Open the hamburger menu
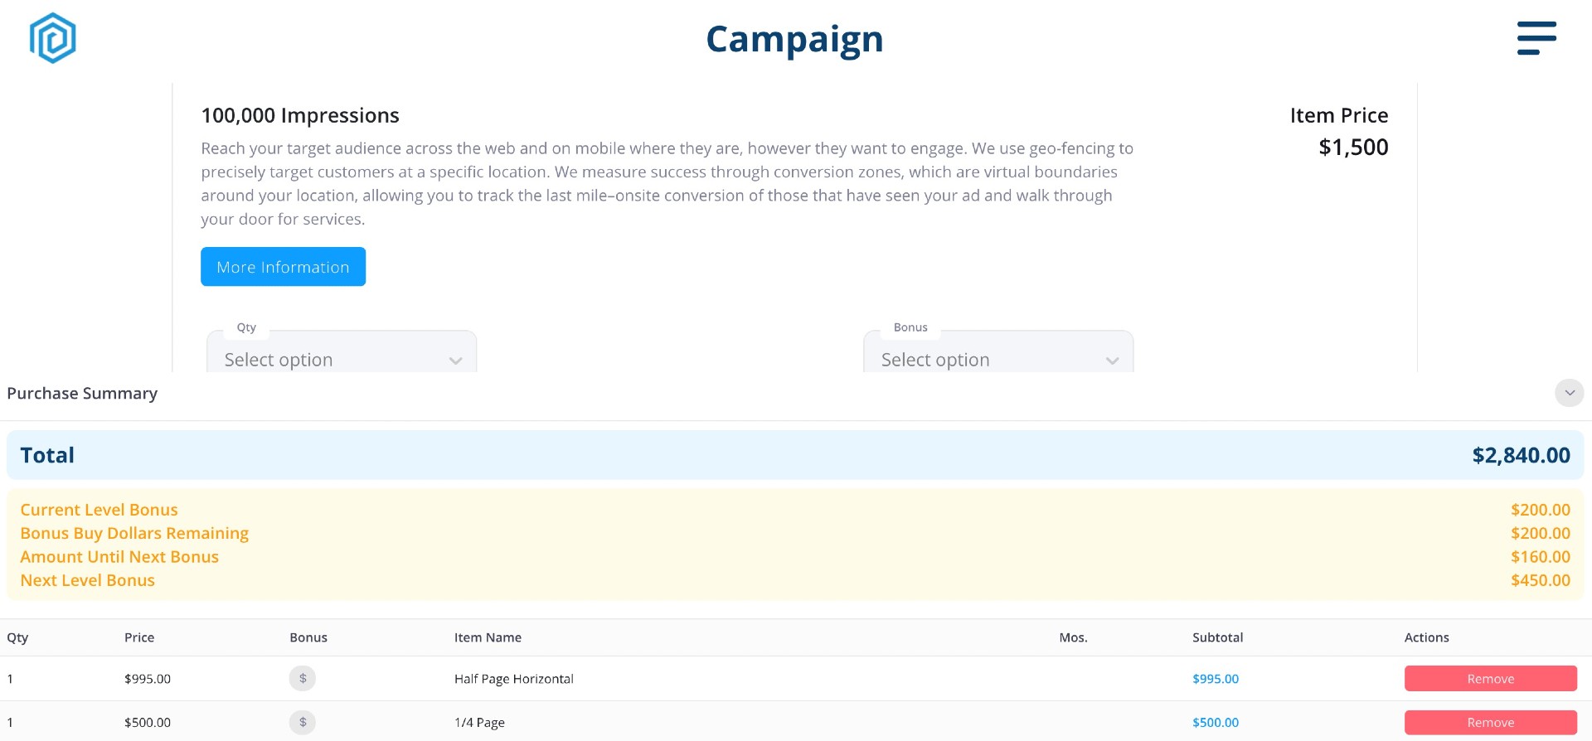 (x=1536, y=38)
